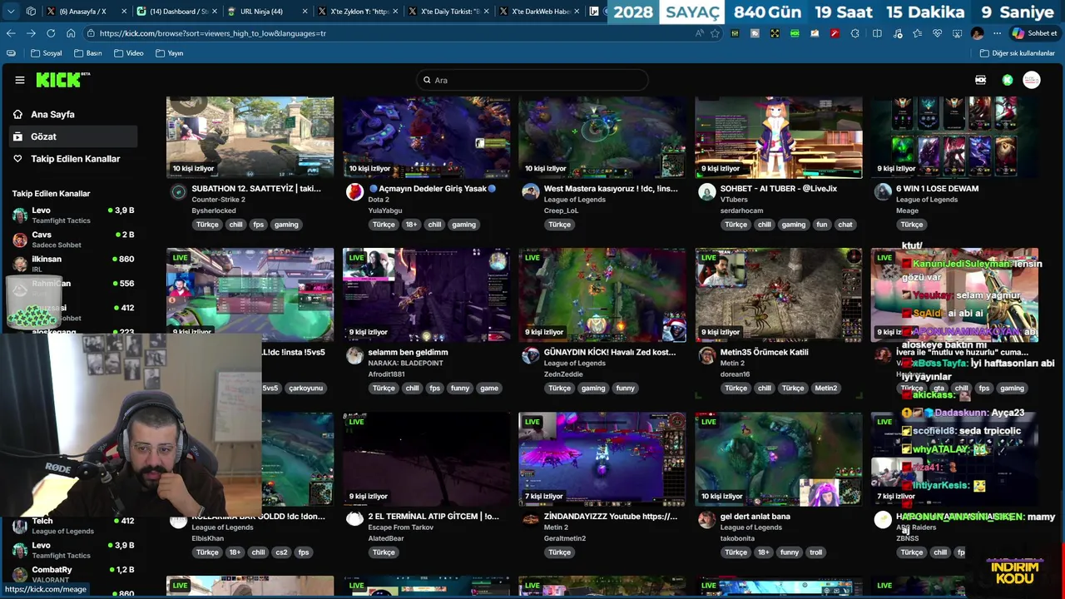Add page to favorites star icon

[715, 33]
